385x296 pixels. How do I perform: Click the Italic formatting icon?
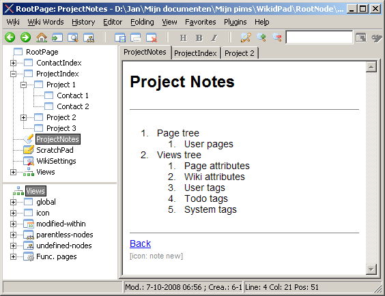214,38
